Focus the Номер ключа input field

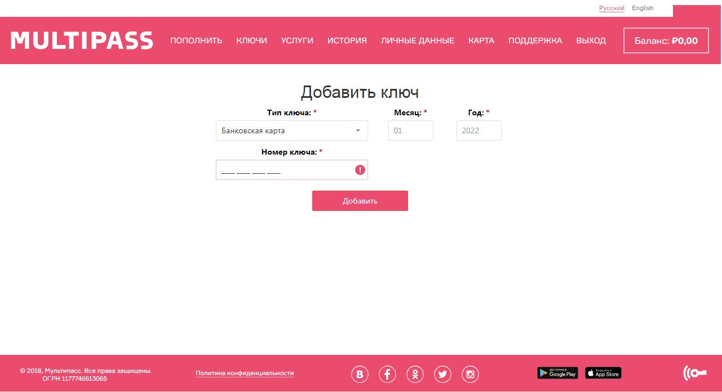tap(292, 170)
